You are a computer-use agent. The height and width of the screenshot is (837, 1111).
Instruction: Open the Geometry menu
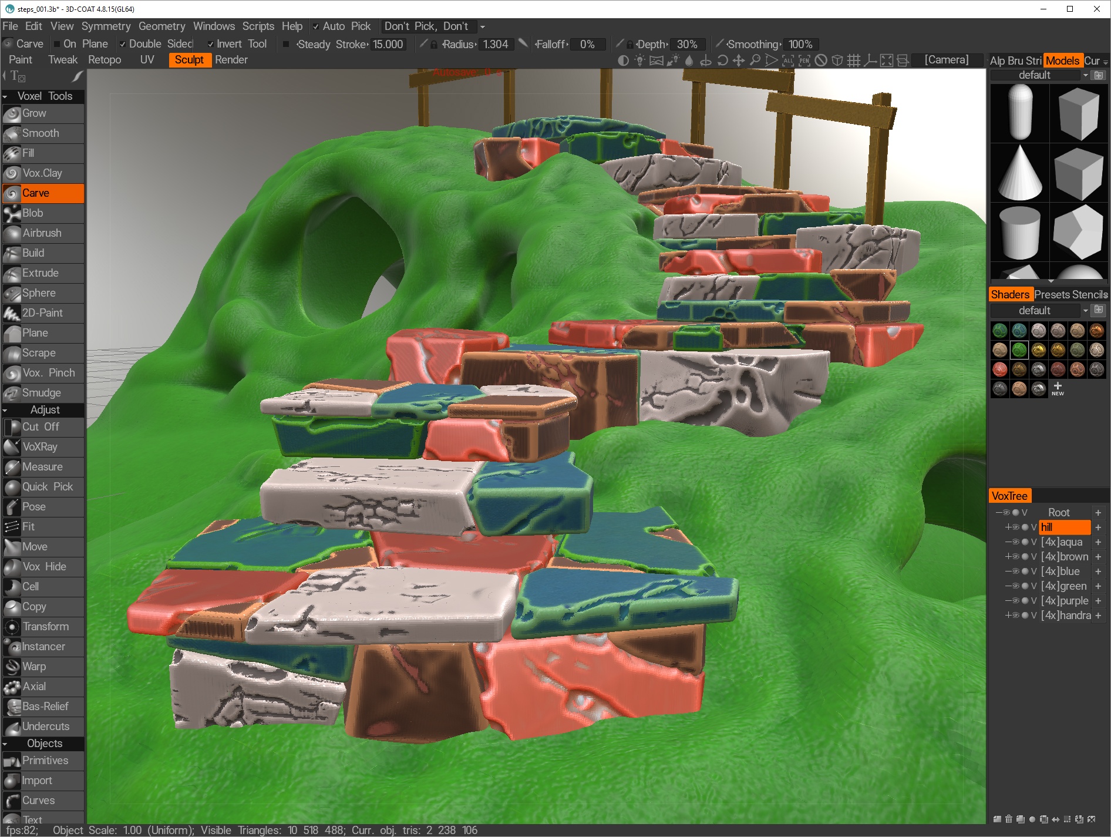pyautogui.click(x=161, y=26)
